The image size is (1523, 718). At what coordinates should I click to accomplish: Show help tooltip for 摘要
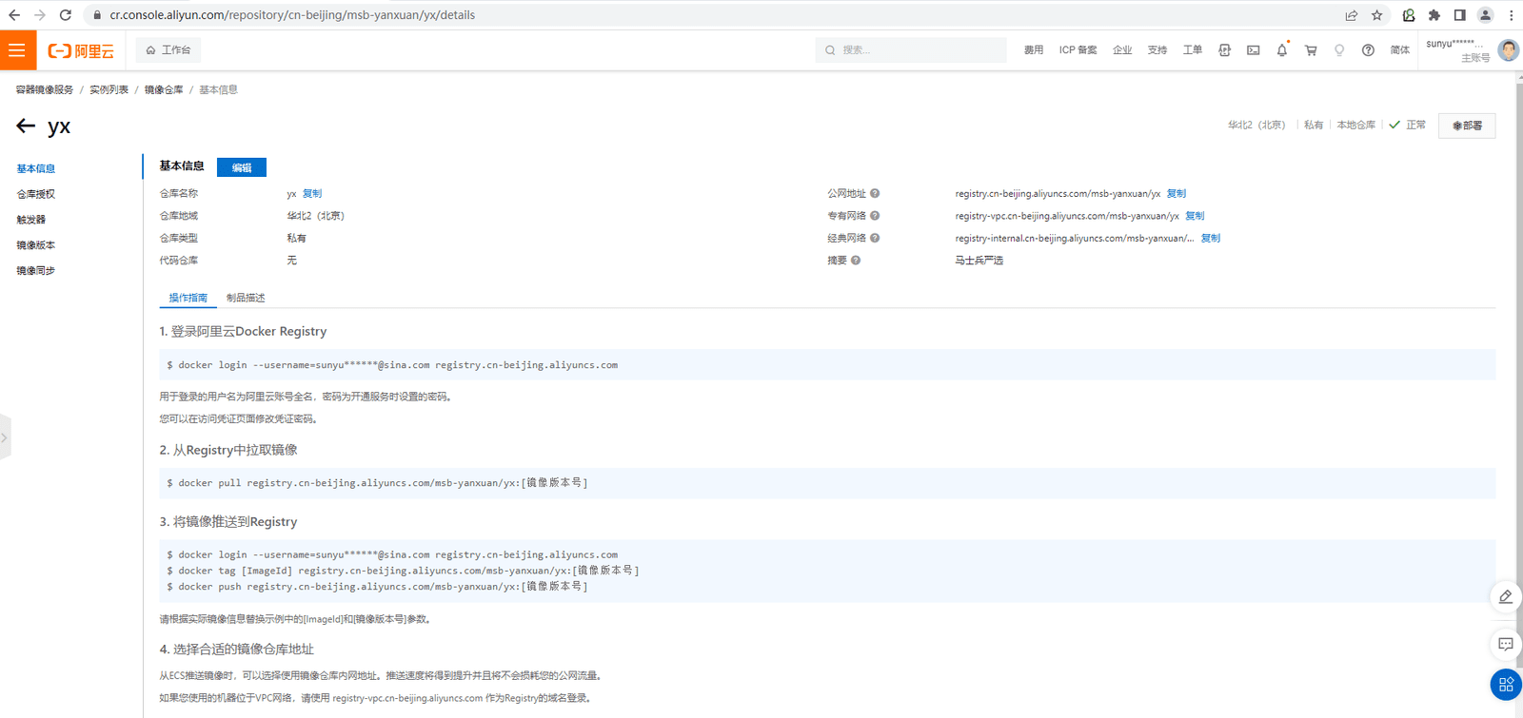(x=856, y=261)
